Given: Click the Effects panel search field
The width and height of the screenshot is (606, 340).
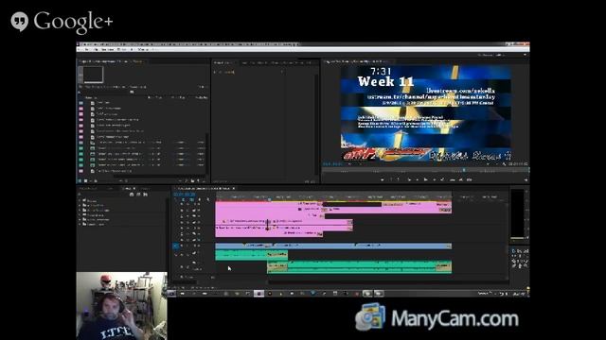Looking at the screenshot, I should [102, 195].
